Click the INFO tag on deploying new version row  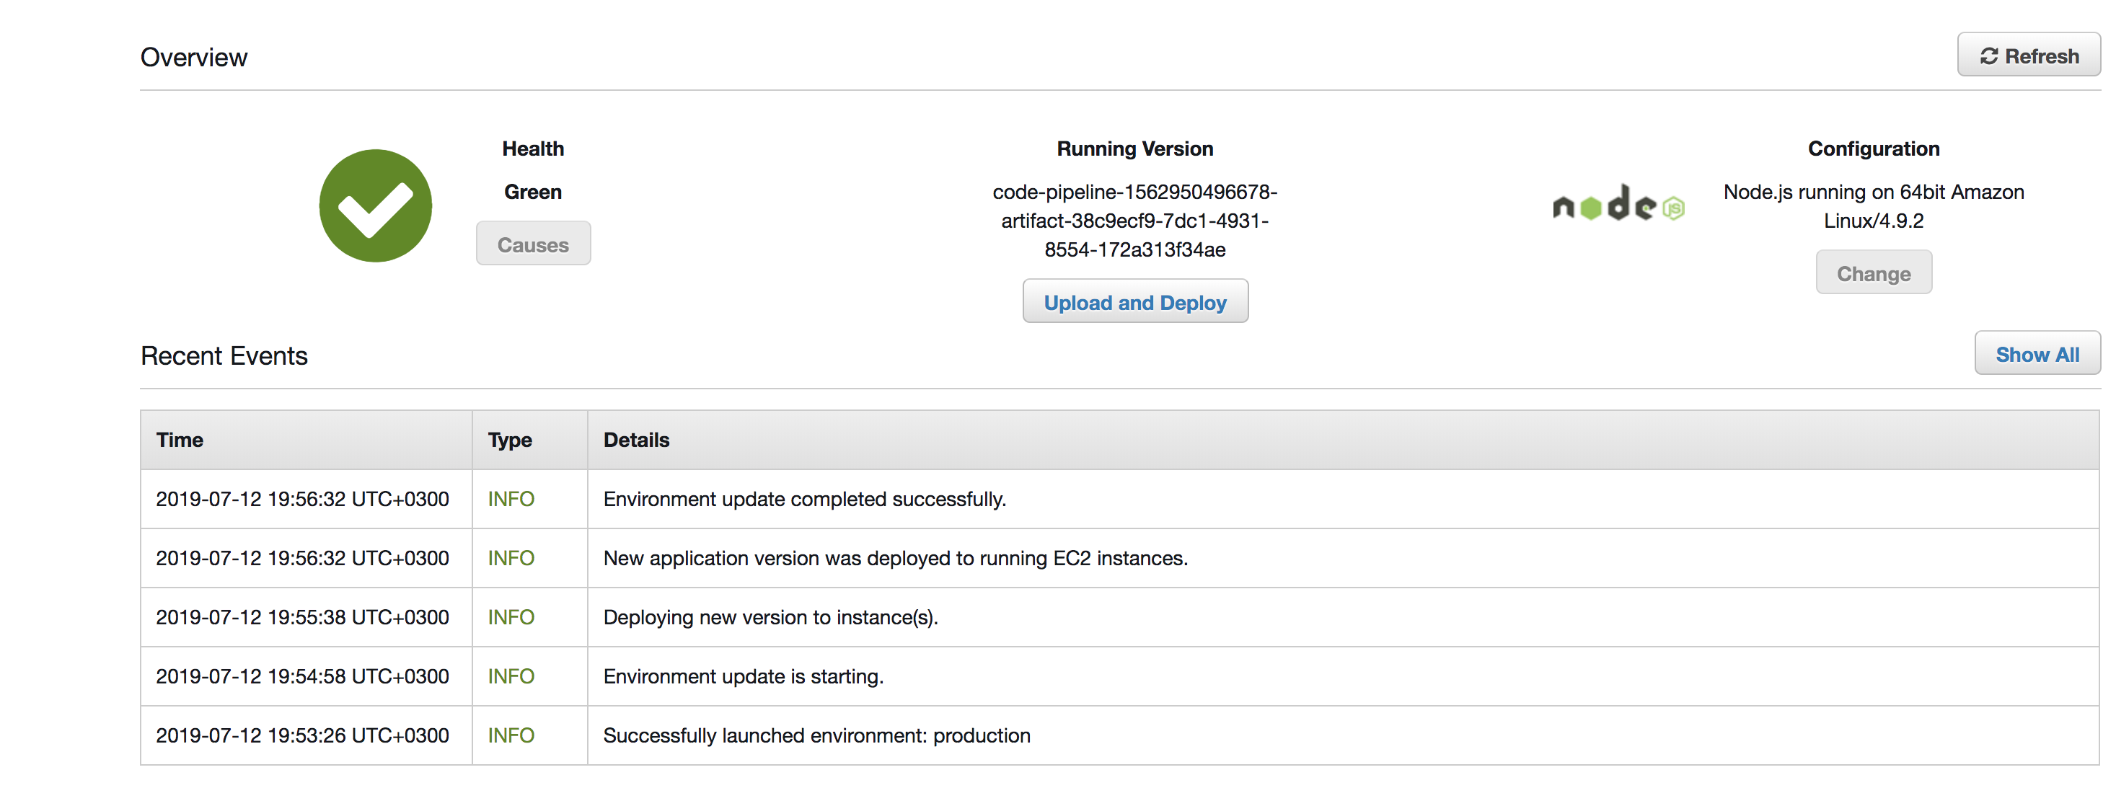coord(511,616)
